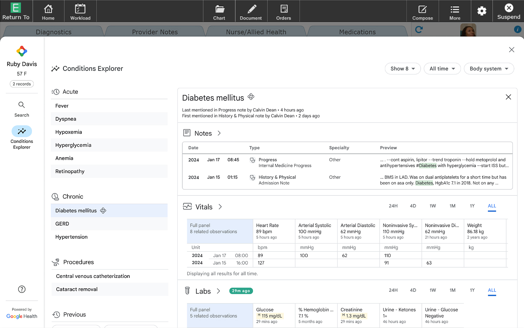Open the Orders icon
The height and width of the screenshot is (328, 524).
(x=284, y=11)
